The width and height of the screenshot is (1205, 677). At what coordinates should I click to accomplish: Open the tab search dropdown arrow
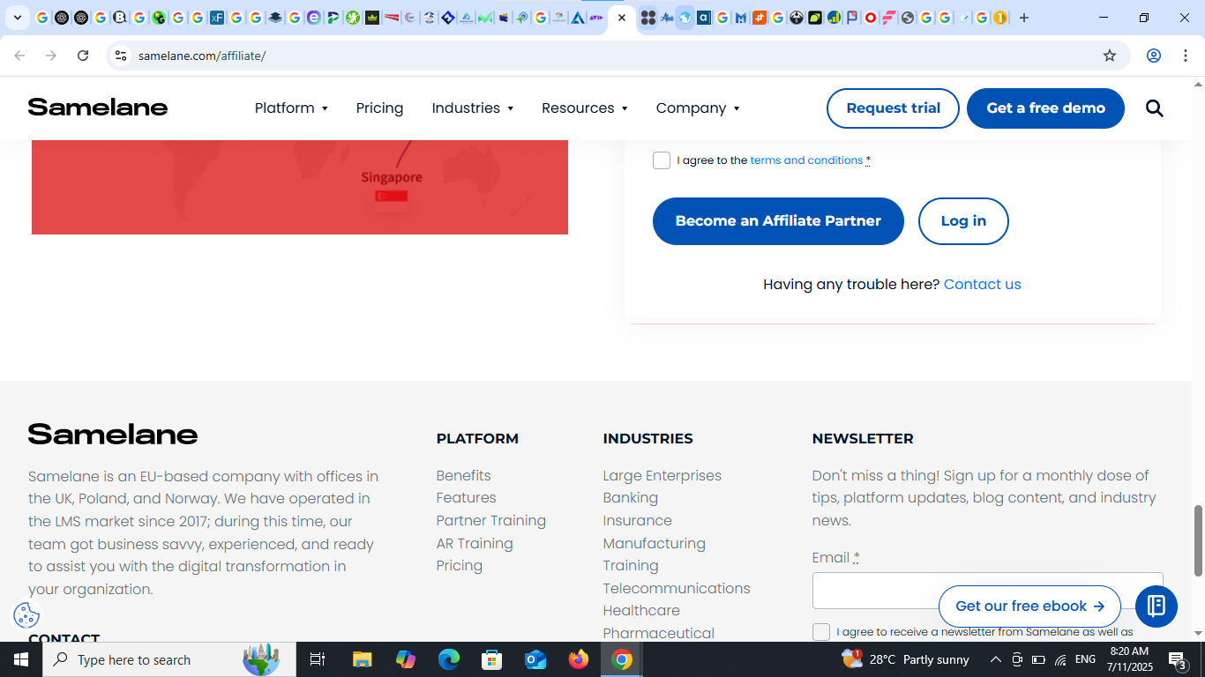click(17, 18)
